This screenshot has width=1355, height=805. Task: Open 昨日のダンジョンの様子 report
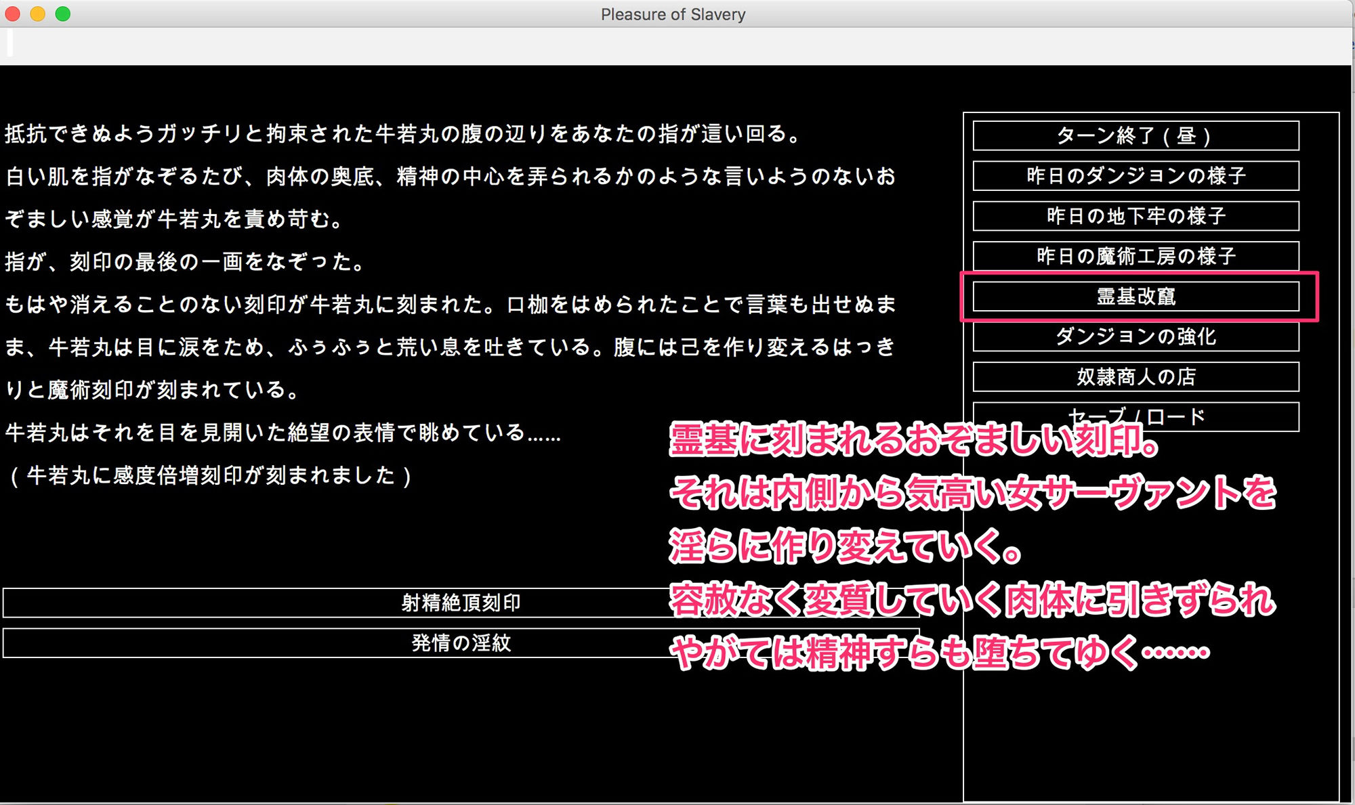1135,176
